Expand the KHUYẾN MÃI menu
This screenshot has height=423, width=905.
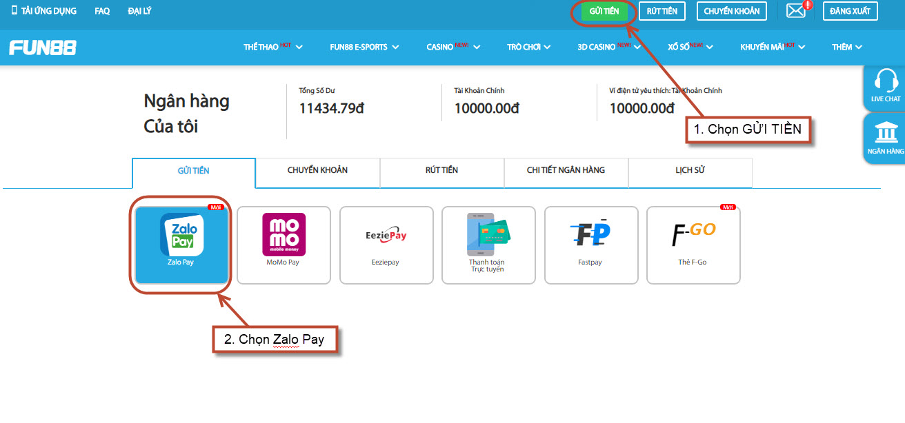773,47
